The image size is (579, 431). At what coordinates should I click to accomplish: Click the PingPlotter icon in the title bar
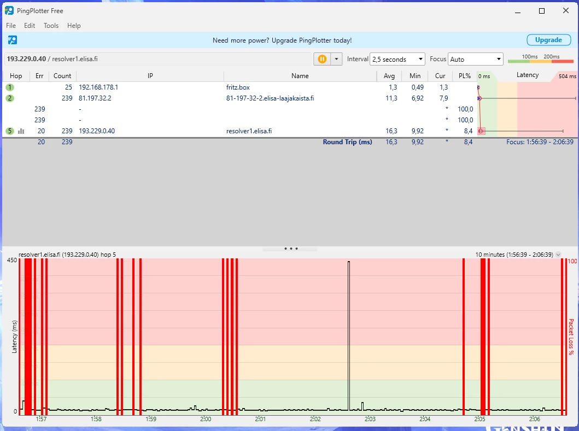(x=9, y=10)
